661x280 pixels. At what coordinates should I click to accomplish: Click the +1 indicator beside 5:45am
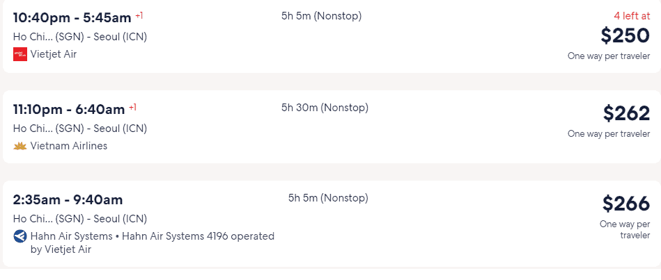pyautogui.click(x=139, y=16)
